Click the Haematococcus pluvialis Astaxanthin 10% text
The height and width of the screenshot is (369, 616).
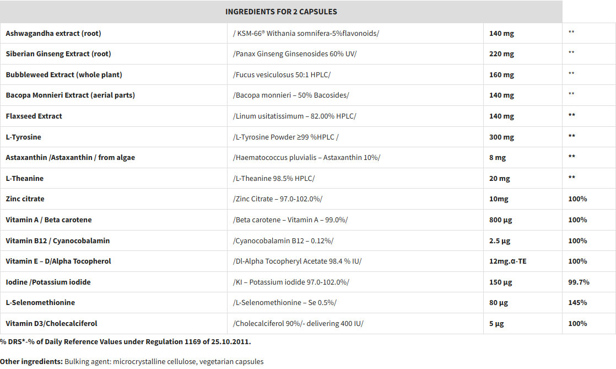[307, 158]
